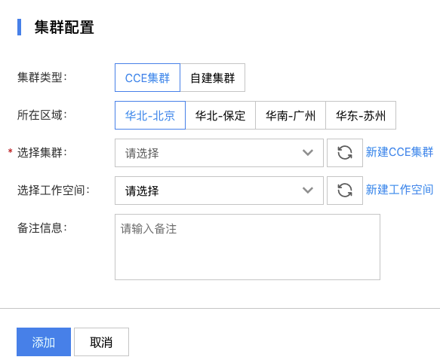This screenshot has height=363, width=440.
Task: Choose the 华北-北京 region
Action: (x=150, y=115)
